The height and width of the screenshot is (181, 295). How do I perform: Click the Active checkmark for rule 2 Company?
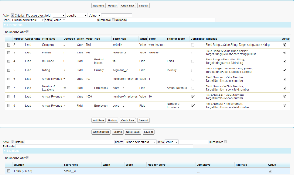[285, 45]
